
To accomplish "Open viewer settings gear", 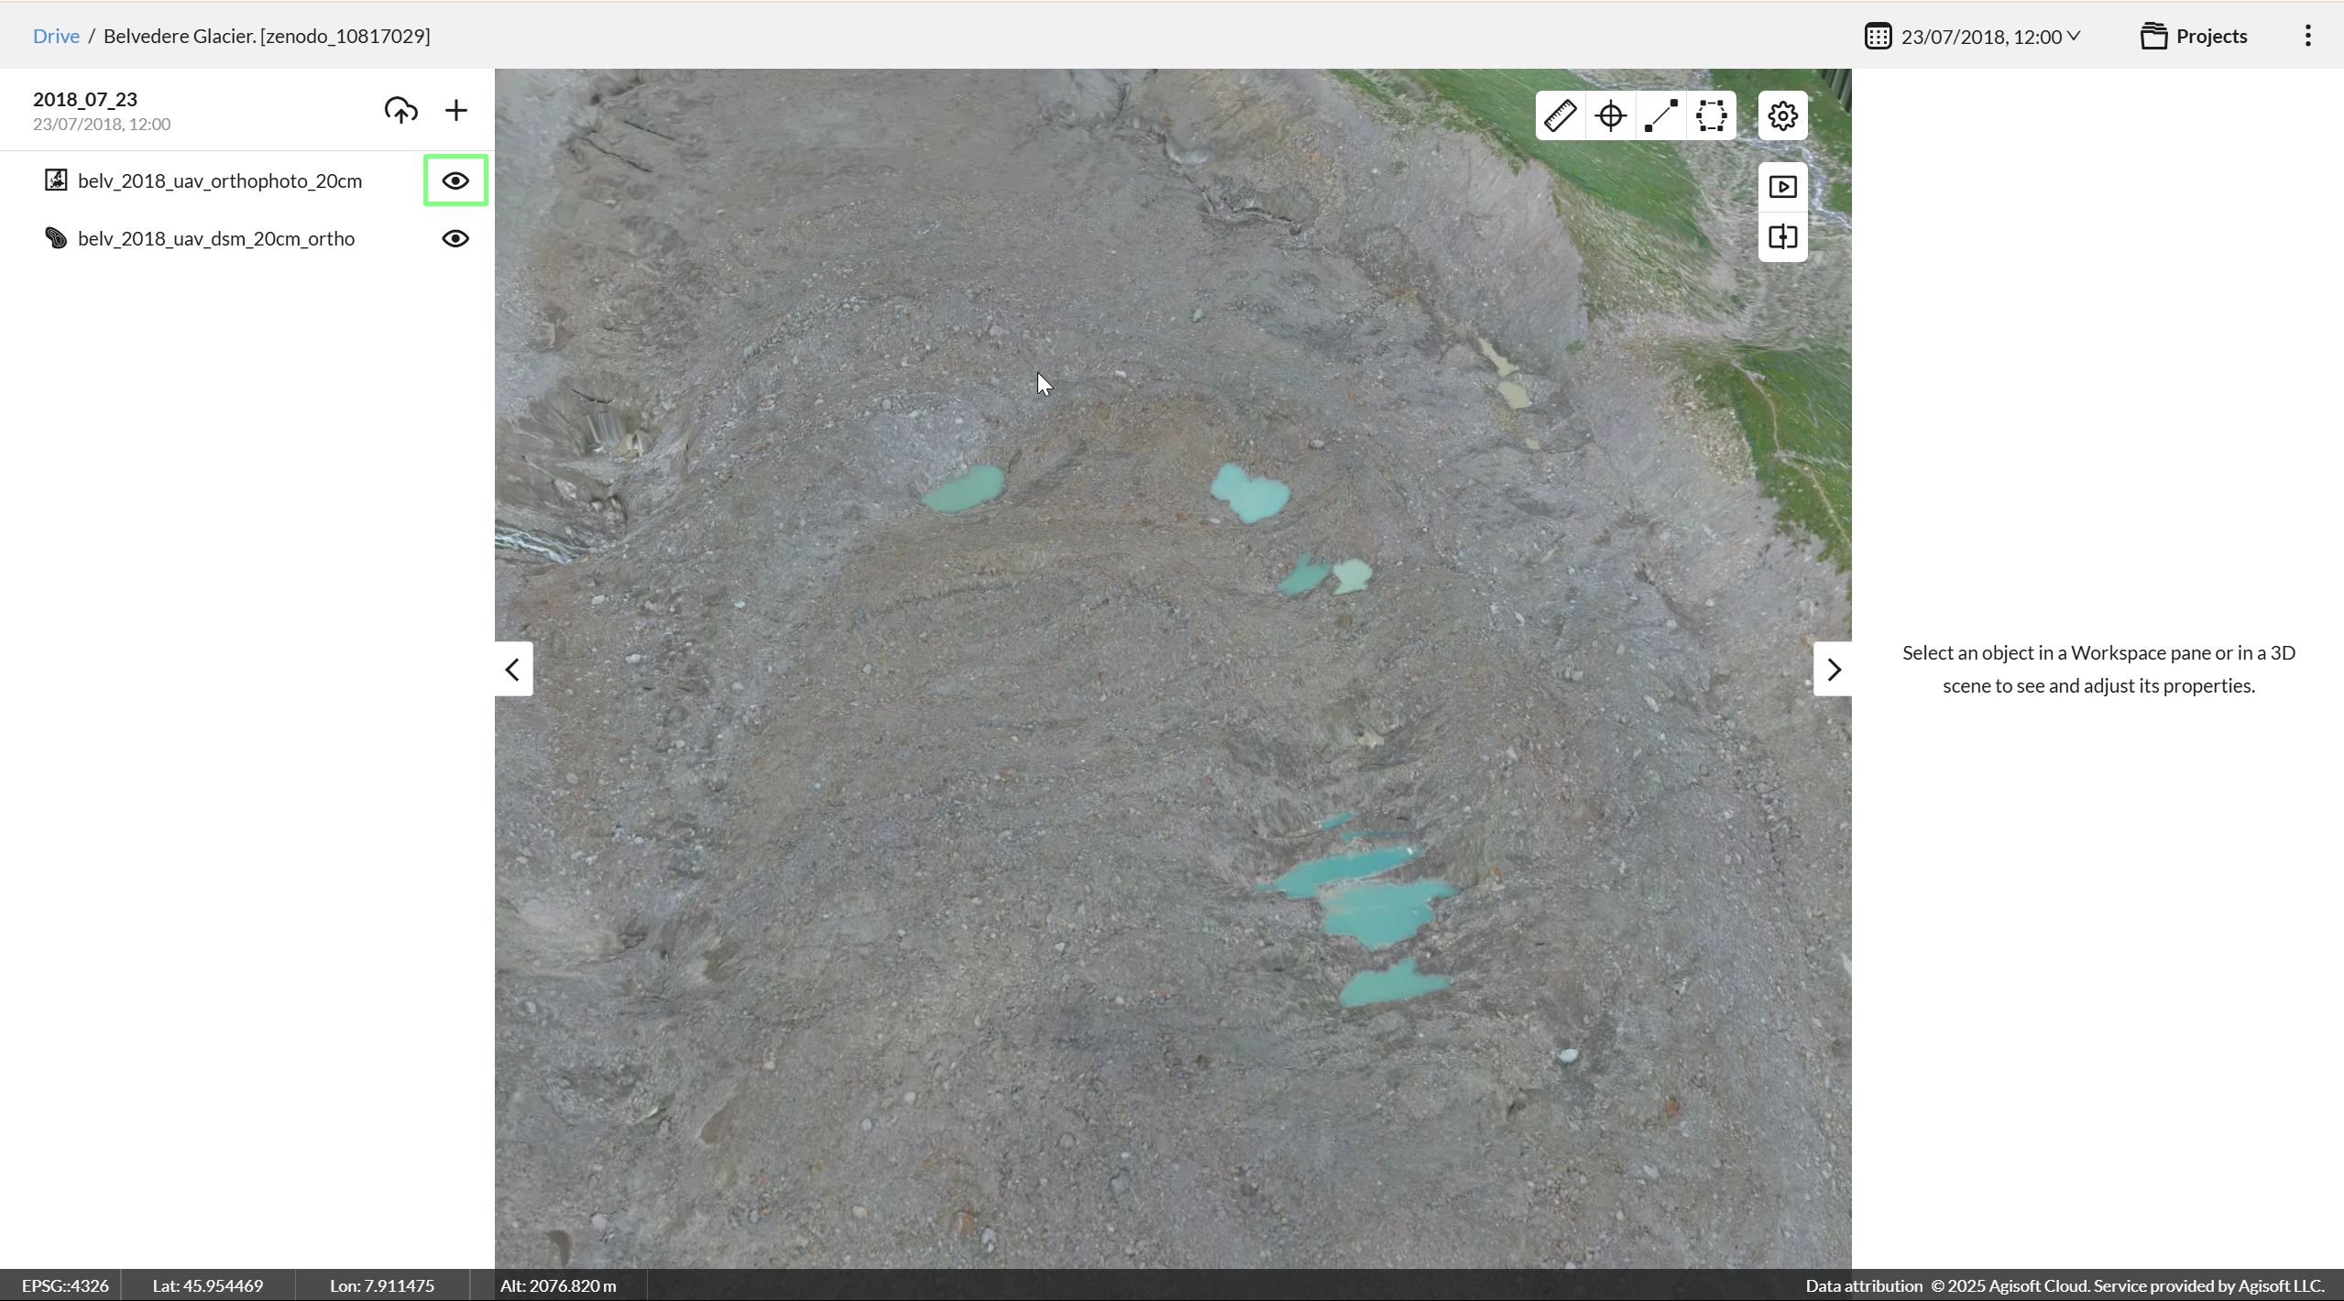I will point(1782,115).
